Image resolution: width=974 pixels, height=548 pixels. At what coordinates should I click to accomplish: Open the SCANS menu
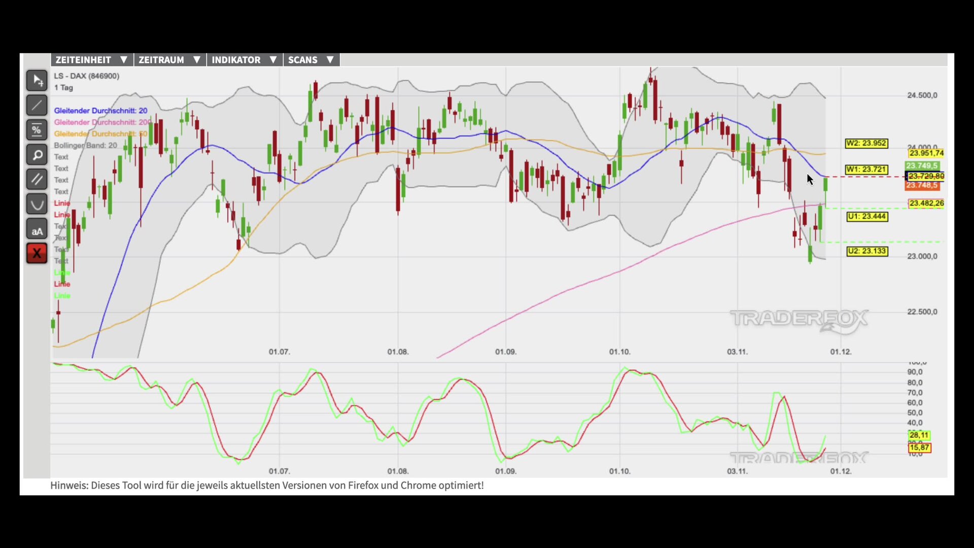point(310,60)
